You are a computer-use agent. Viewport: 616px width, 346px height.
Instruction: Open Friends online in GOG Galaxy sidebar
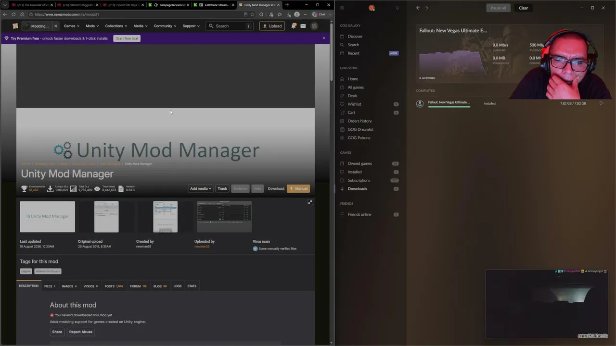pyautogui.click(x=359, y=215)
